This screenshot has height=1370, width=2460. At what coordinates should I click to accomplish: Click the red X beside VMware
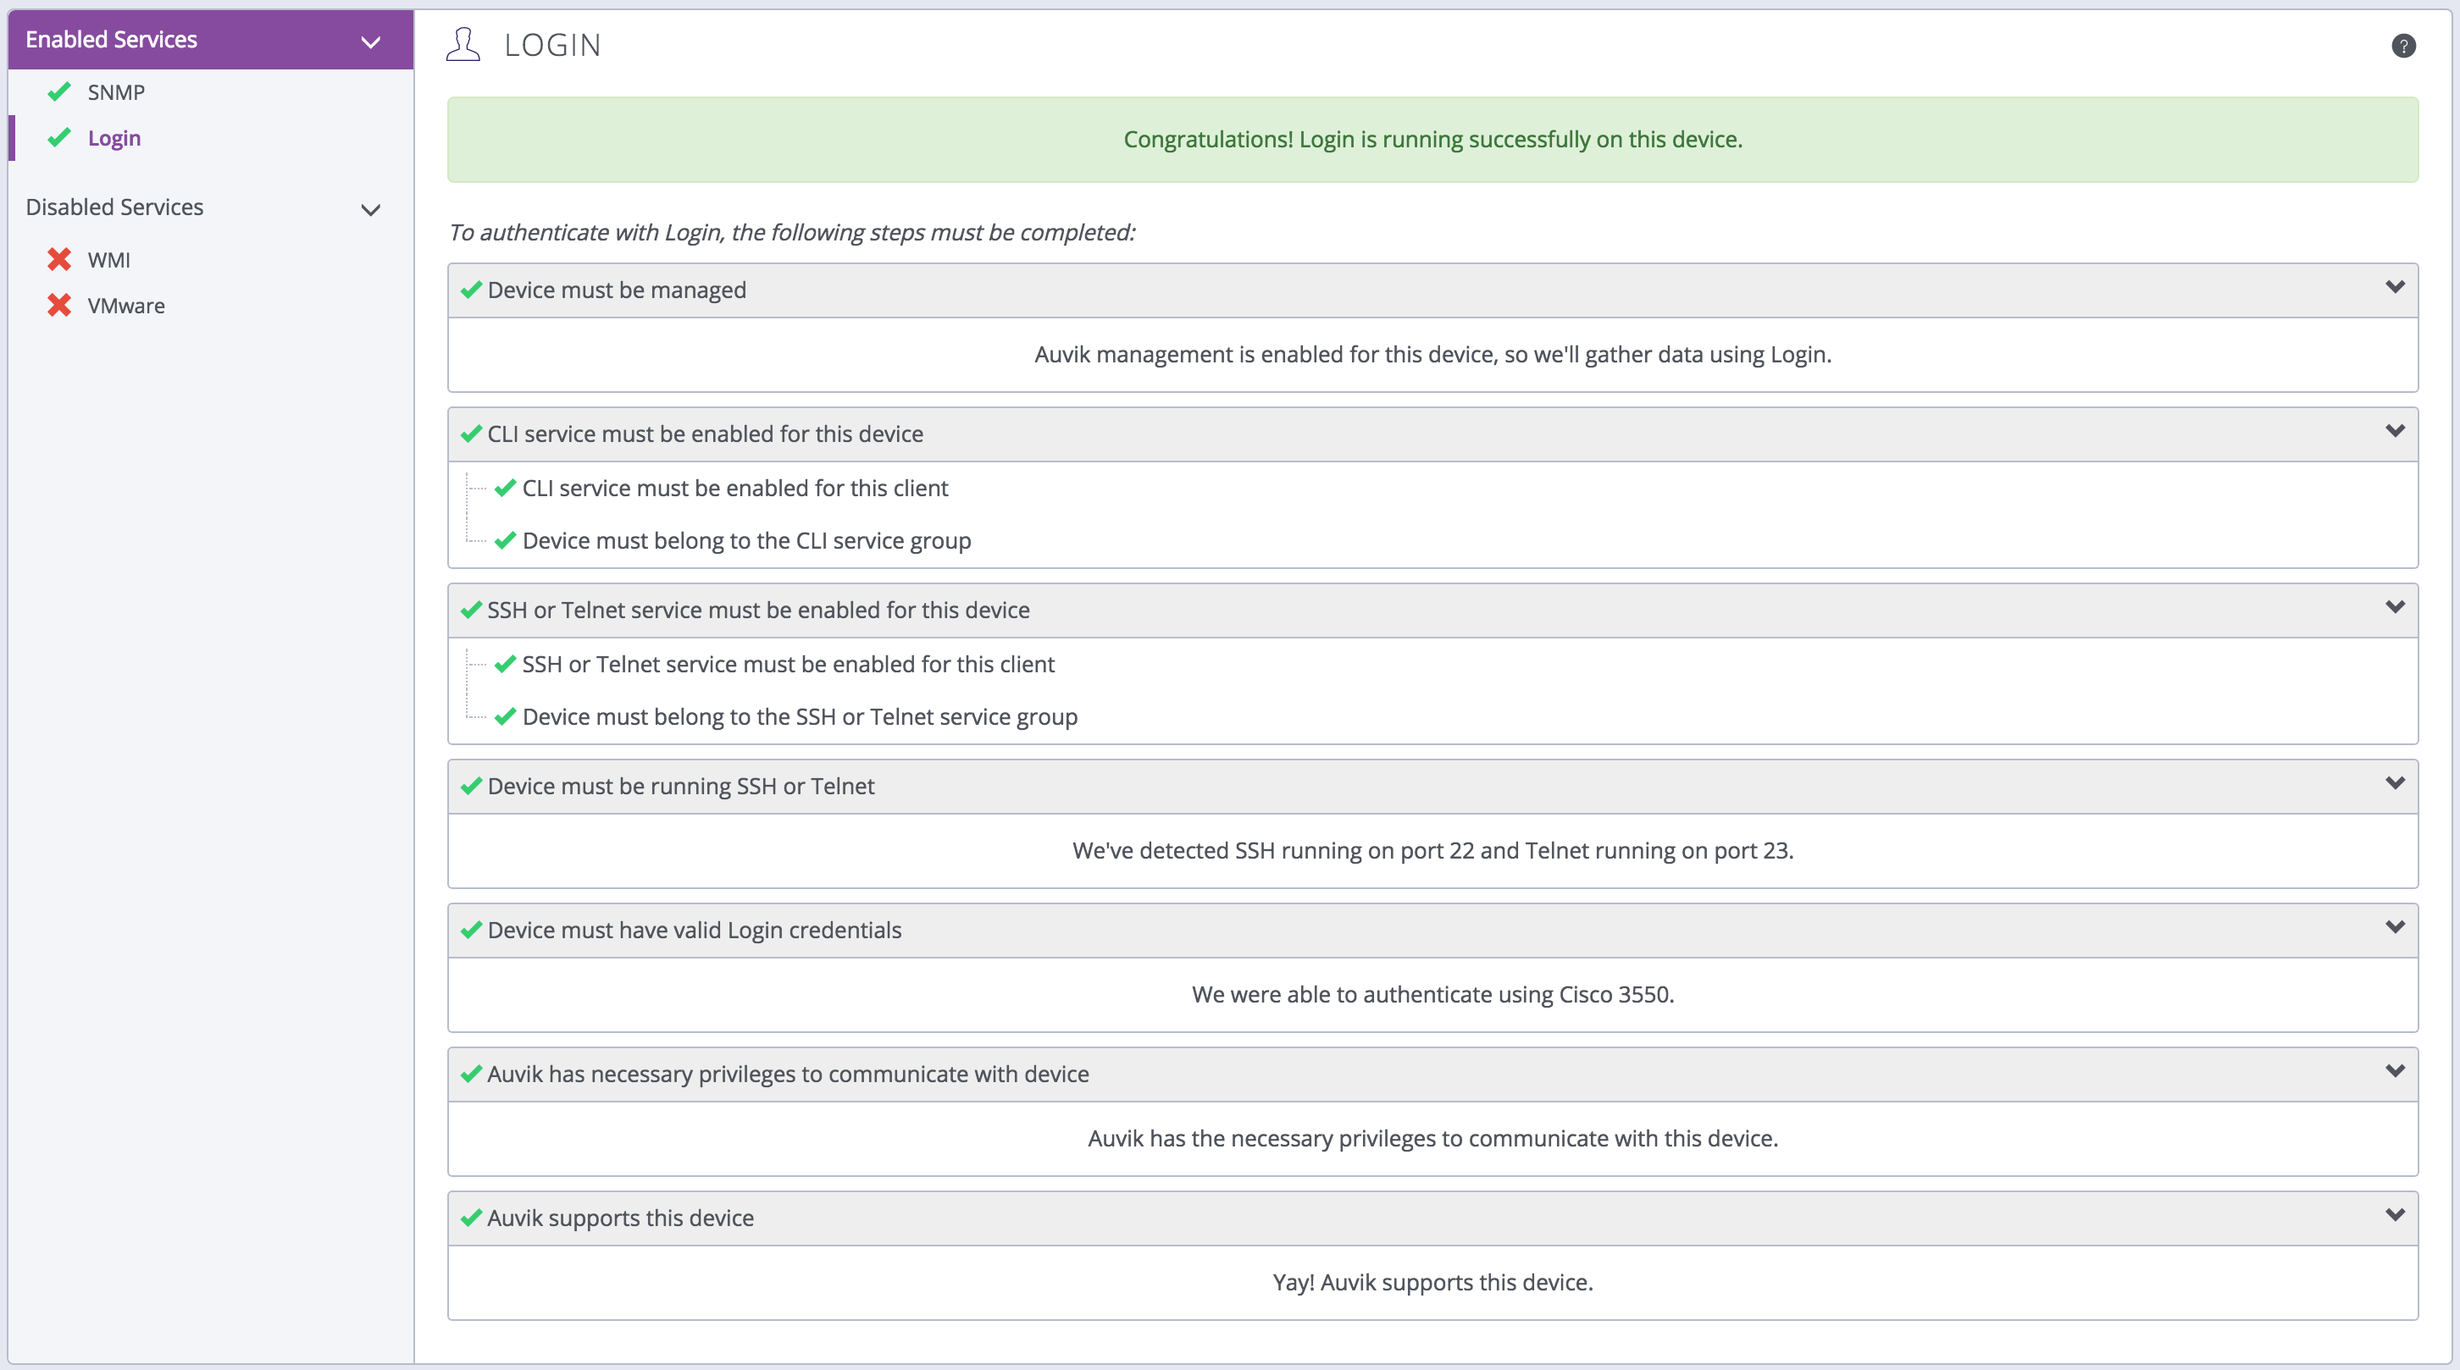[59, 306]
